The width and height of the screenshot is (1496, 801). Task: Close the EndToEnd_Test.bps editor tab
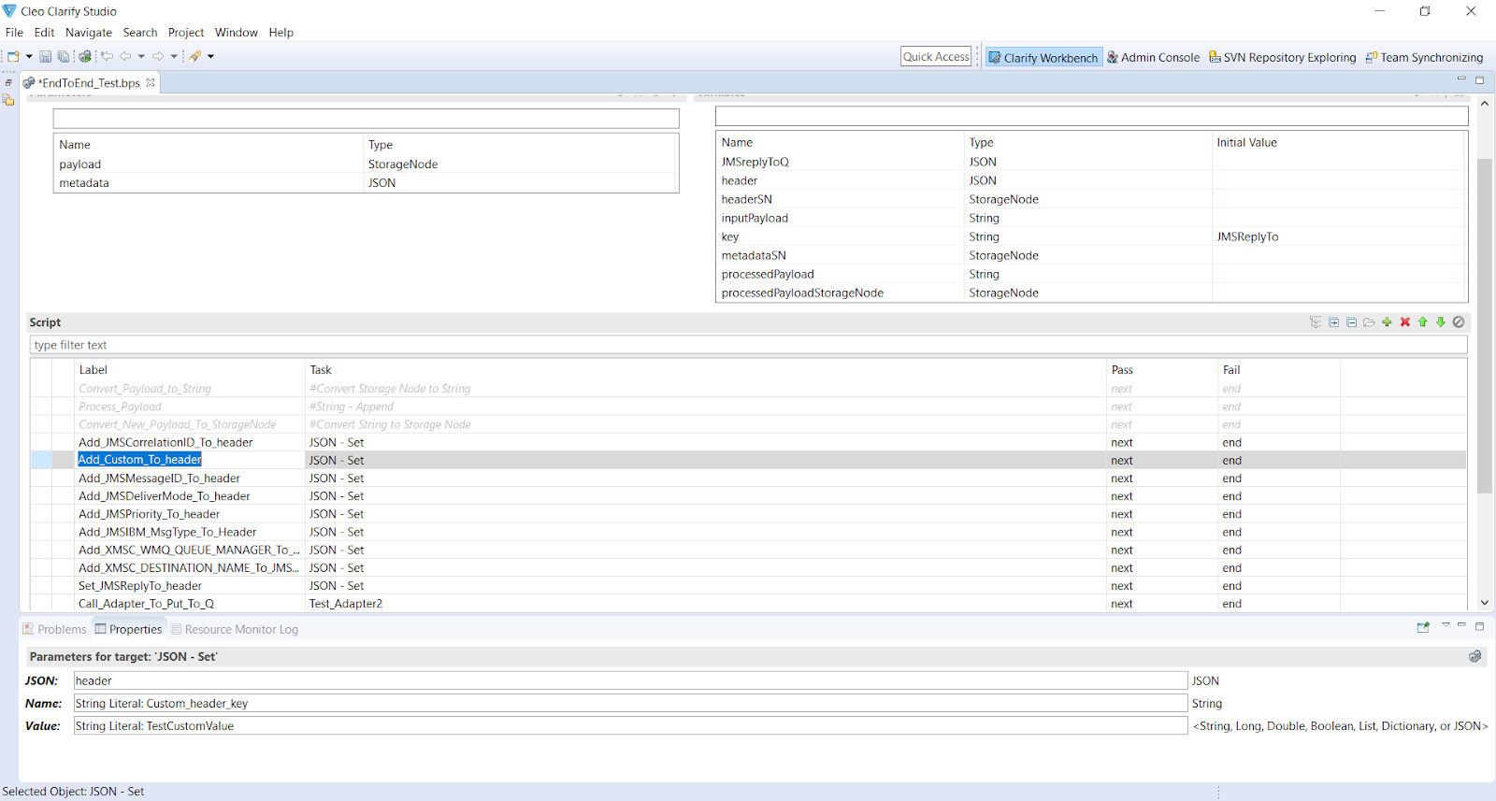coord(151,82)
